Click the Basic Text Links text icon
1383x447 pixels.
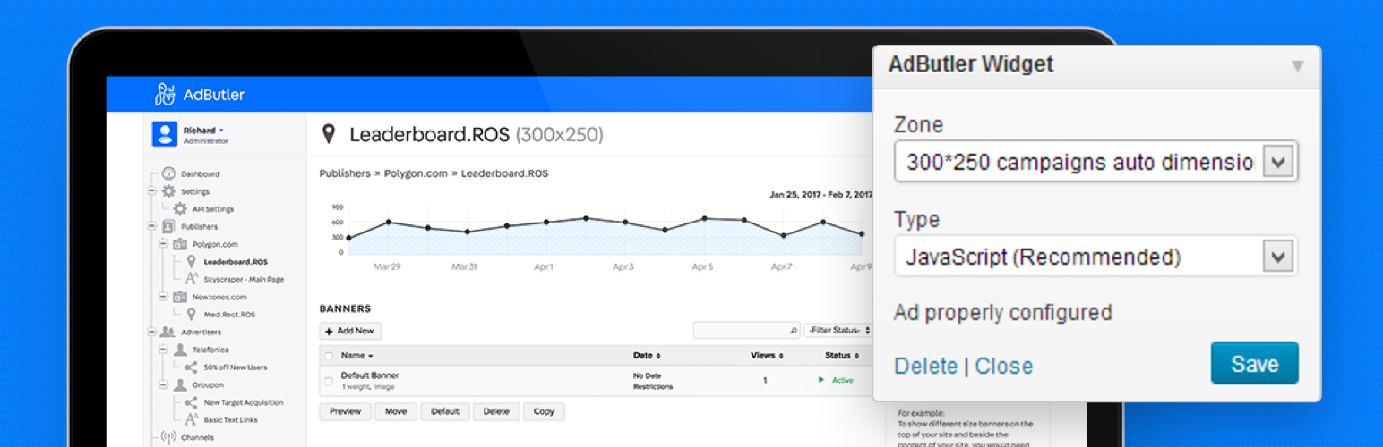[x=191, y=419]
